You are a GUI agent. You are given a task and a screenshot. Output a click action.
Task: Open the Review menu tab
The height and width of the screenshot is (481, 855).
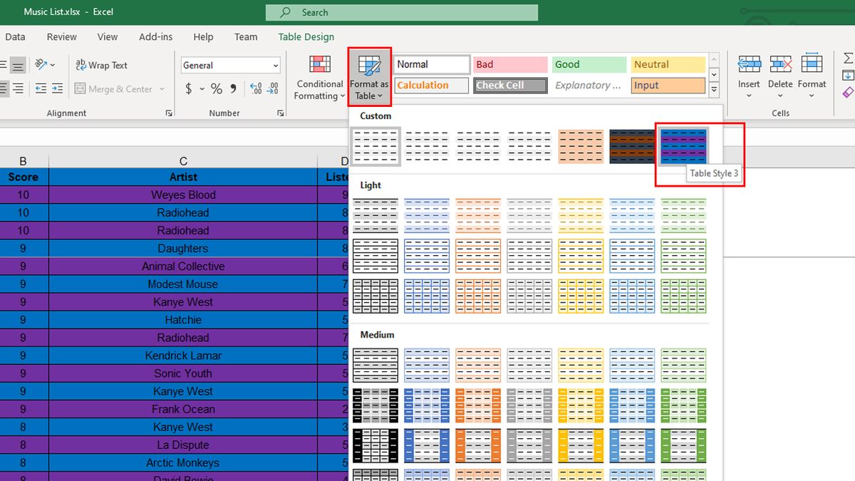(61, 36)
